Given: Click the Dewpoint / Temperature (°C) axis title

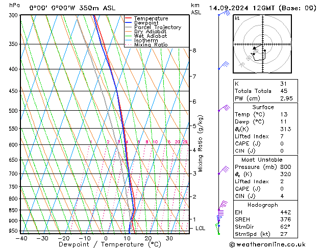Looking at the screenshot, I should 110,244.
